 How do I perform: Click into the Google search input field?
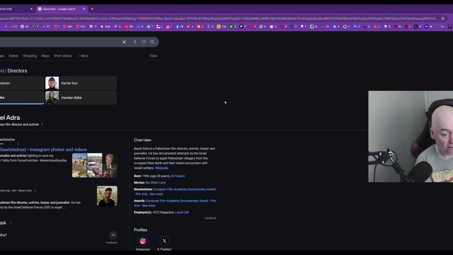pos(60,42)
